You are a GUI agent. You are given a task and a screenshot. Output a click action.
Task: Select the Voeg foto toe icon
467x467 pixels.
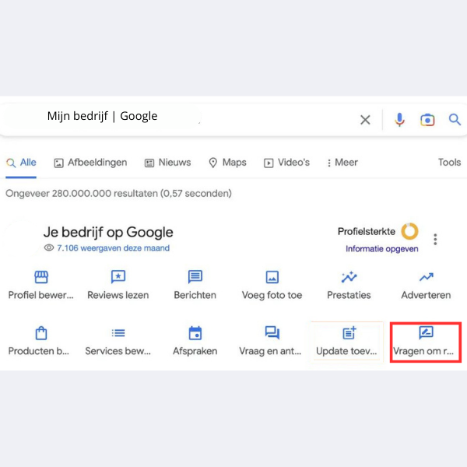click(x=272, y=277)
